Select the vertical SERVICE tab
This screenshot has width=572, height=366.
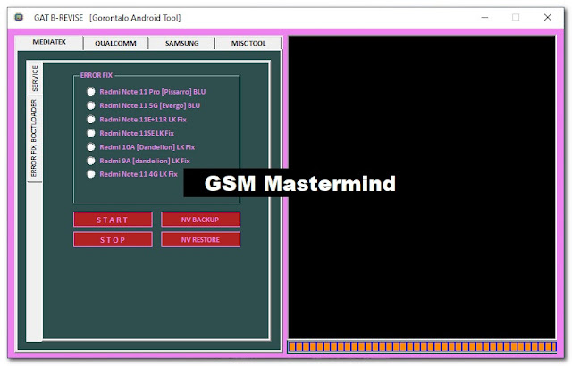(35, 78)
